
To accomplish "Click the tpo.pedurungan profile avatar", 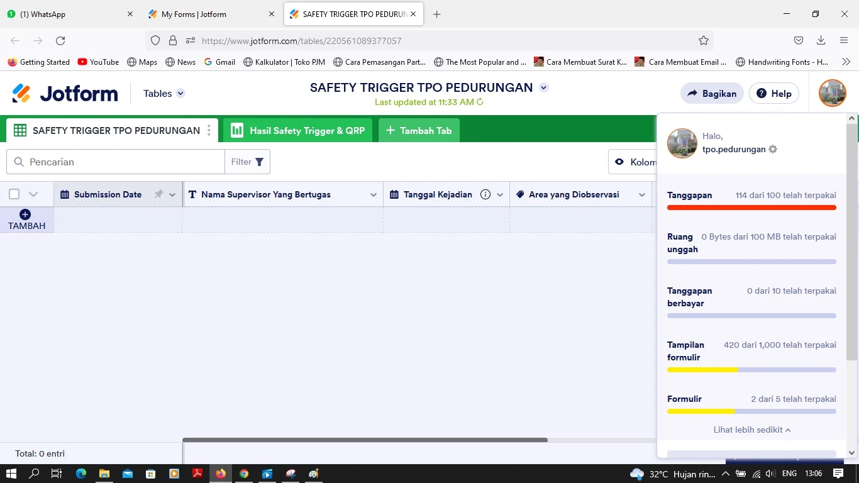I will point(832,92).
